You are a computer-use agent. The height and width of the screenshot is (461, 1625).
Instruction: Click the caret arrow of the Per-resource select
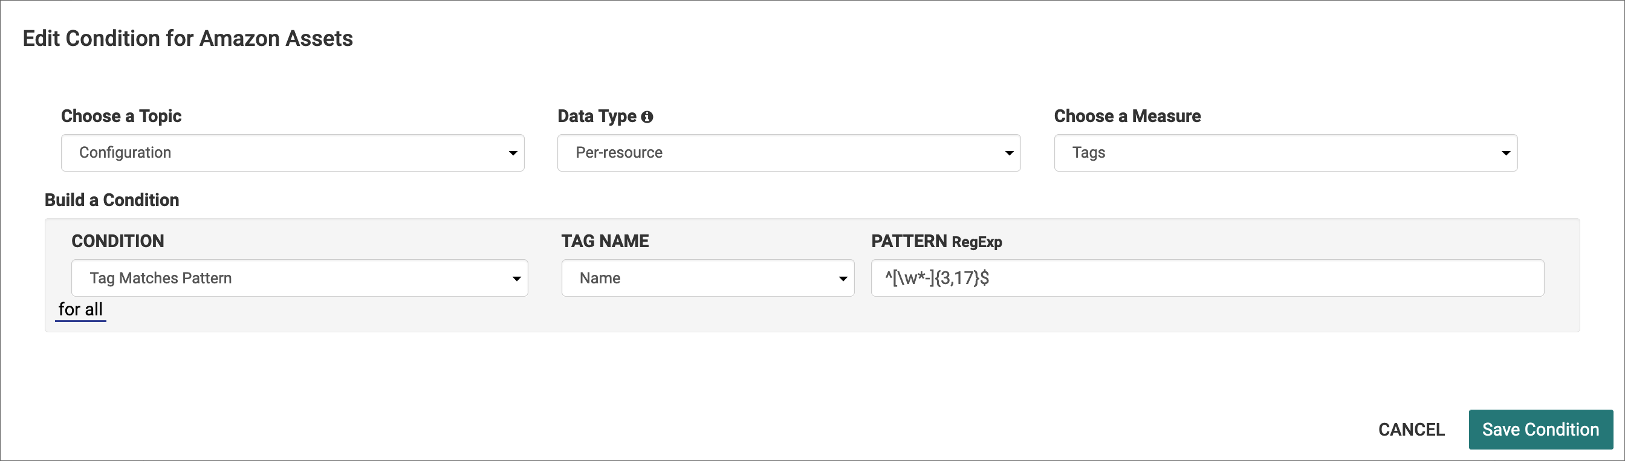pos(1009,153)
